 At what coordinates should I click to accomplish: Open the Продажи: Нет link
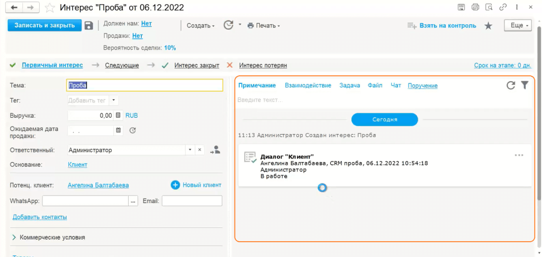[138, 36]
